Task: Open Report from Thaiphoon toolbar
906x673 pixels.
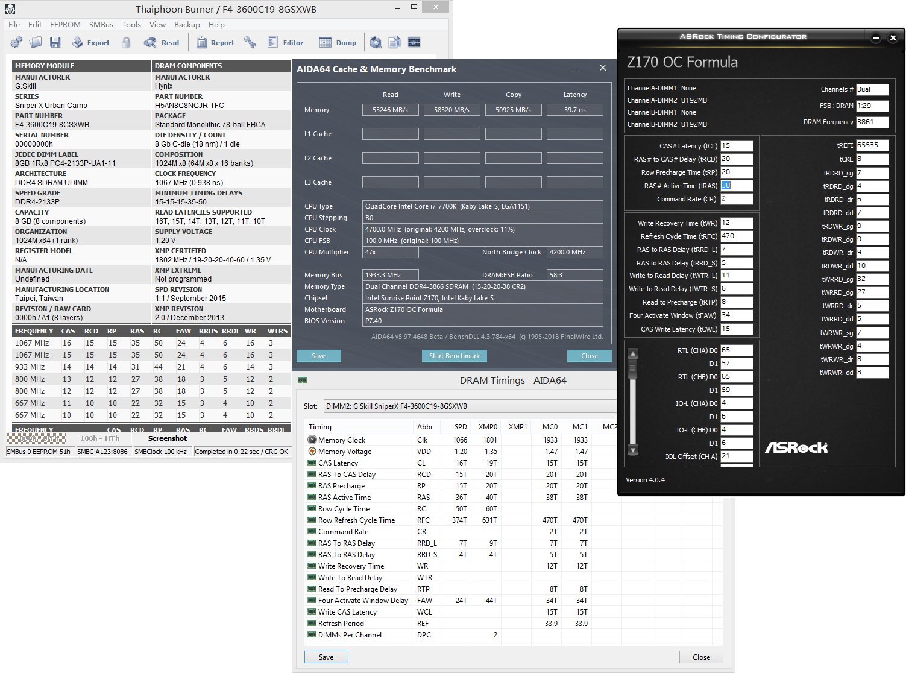Action: (215, 43)
